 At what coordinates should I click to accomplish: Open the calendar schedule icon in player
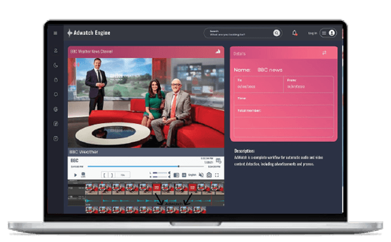coord(219,161)
